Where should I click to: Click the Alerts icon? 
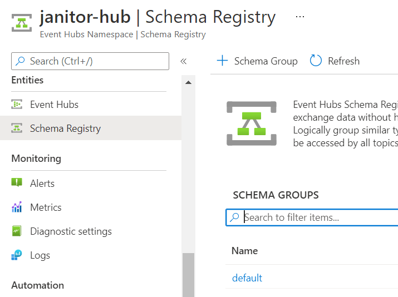17,182
